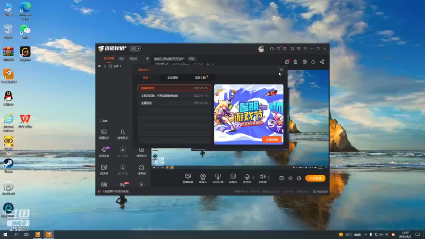
Task: Click the share icon above the preview
Action: coord(322,62)
